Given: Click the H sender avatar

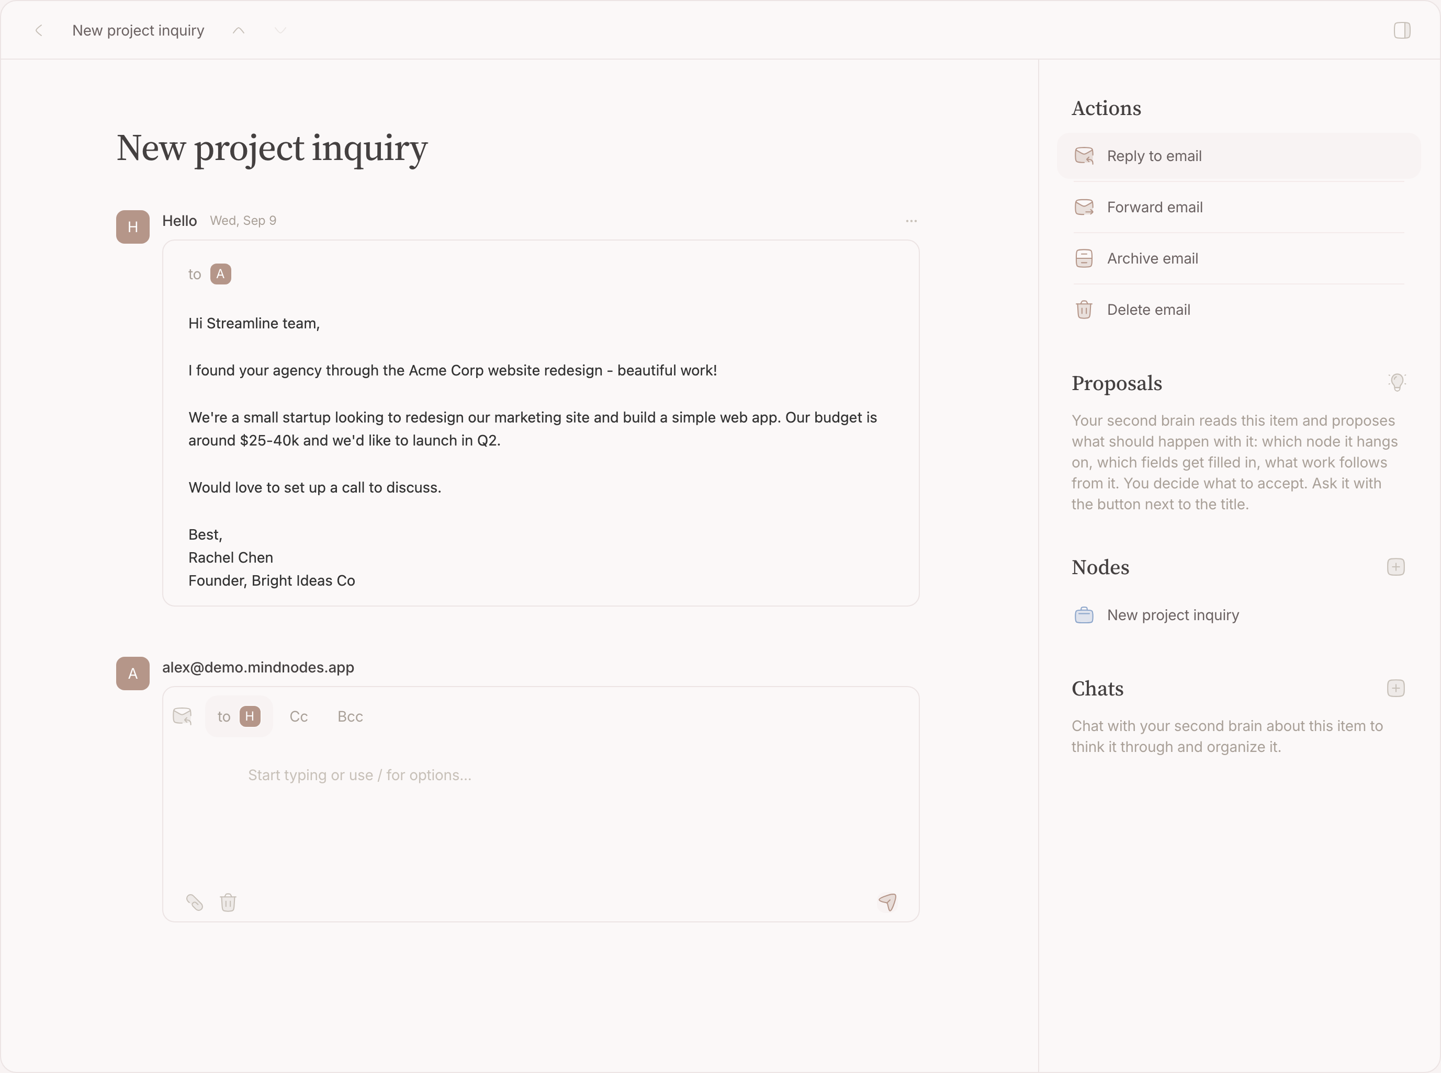Looking at the screenshot, I should pos(132,227).
